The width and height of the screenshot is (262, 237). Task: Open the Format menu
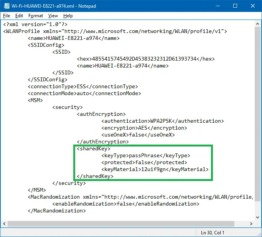tap(36, 16)
